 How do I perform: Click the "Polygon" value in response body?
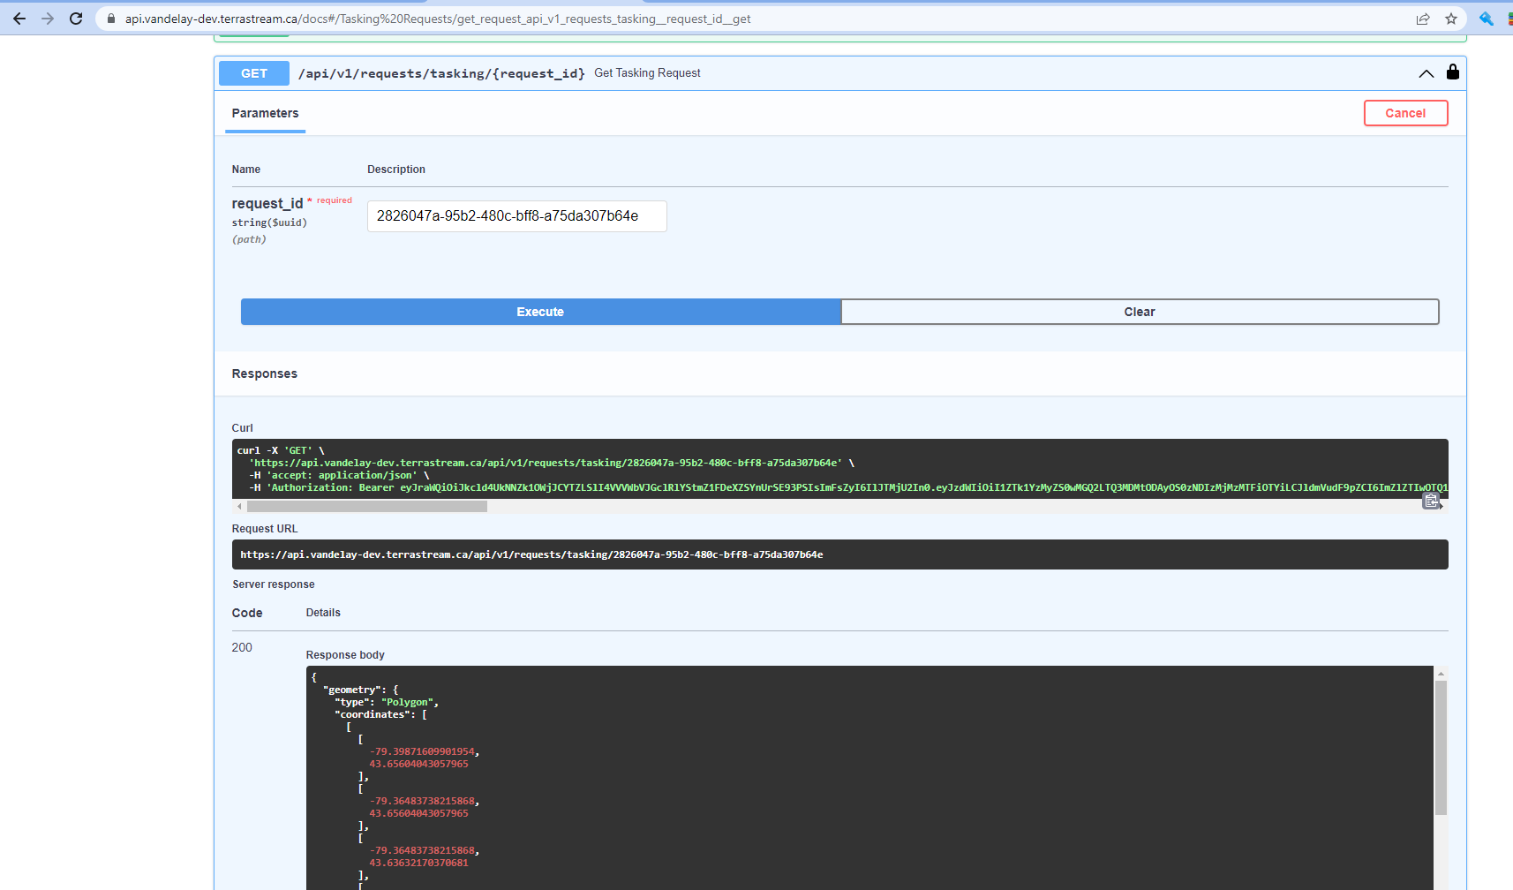[407, 703]
